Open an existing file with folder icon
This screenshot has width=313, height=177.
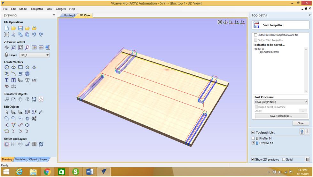tap(13, 28)
